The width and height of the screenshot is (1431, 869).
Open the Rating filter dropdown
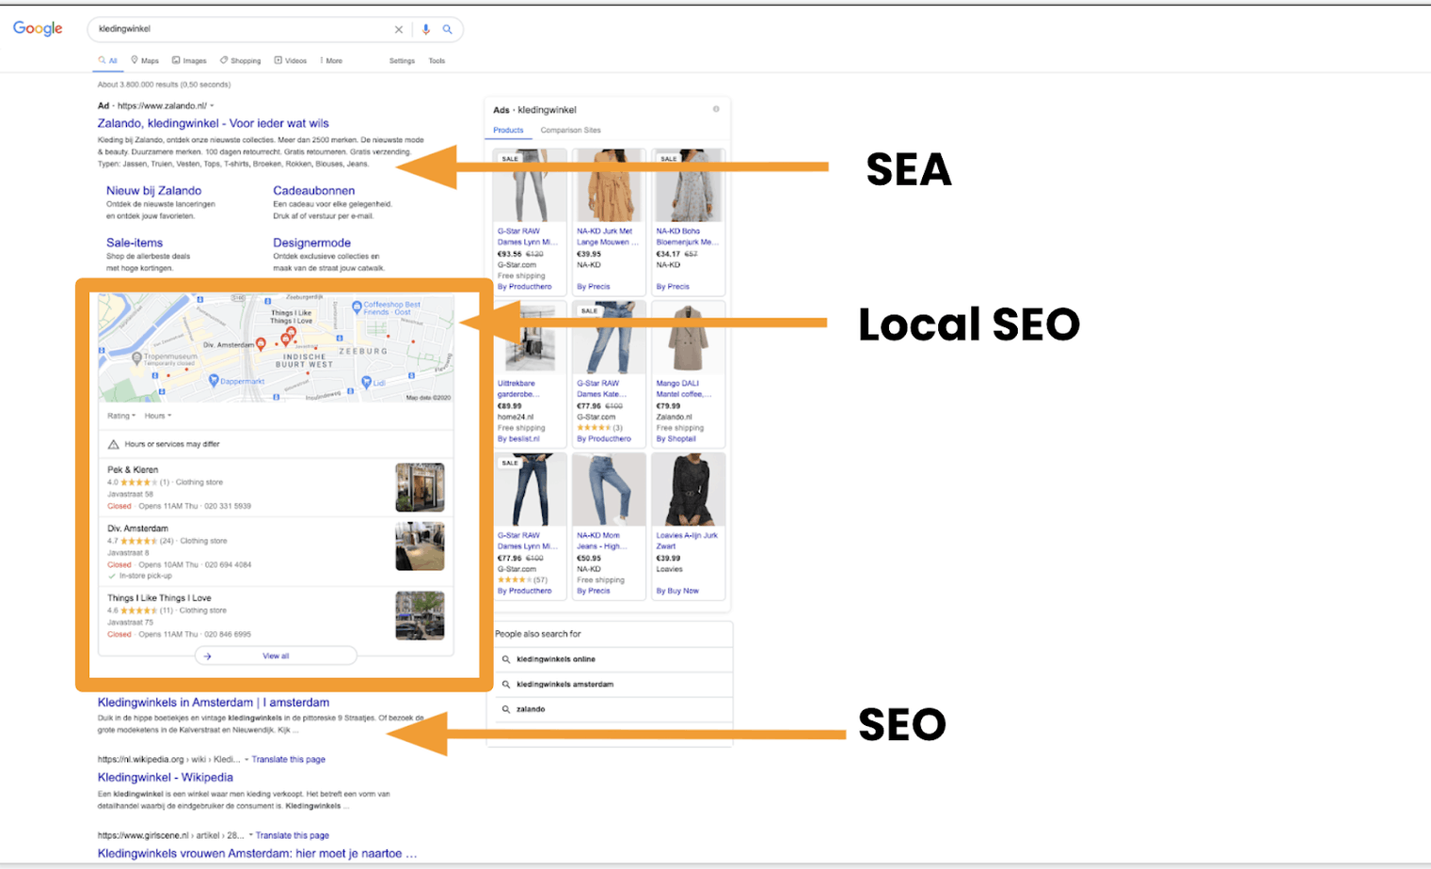click(x=121, y=416)
